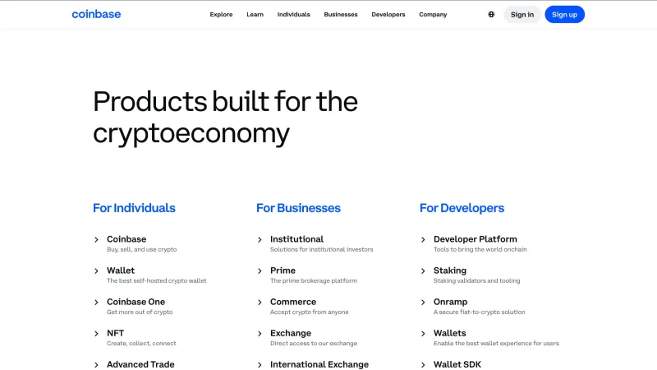Open the Exchange link
Image resolution: width=657 pixels, height=370 pixels.
(291, 333)
